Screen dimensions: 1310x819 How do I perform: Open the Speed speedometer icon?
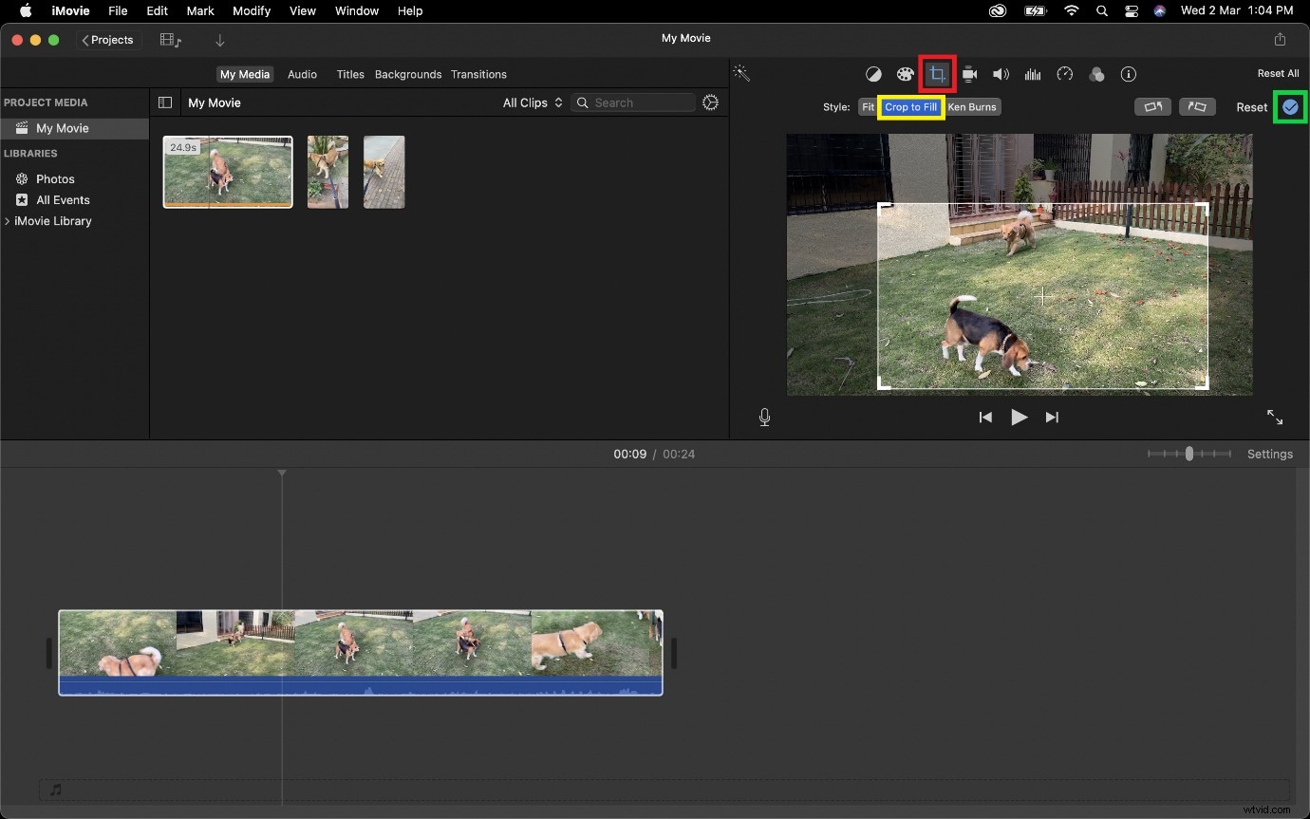click(1065, 74)
